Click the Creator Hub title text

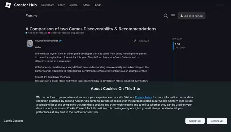point(25,5)
